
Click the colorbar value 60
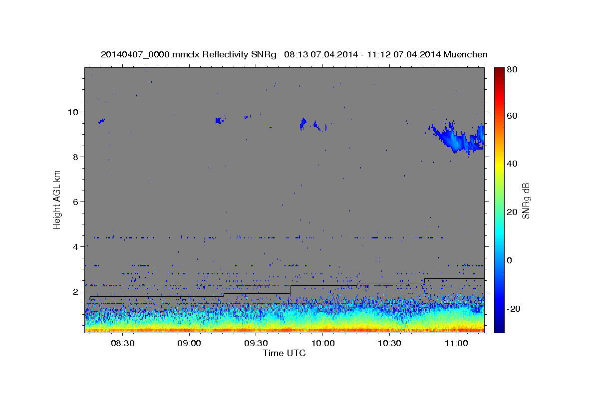[x=512, y=116]
